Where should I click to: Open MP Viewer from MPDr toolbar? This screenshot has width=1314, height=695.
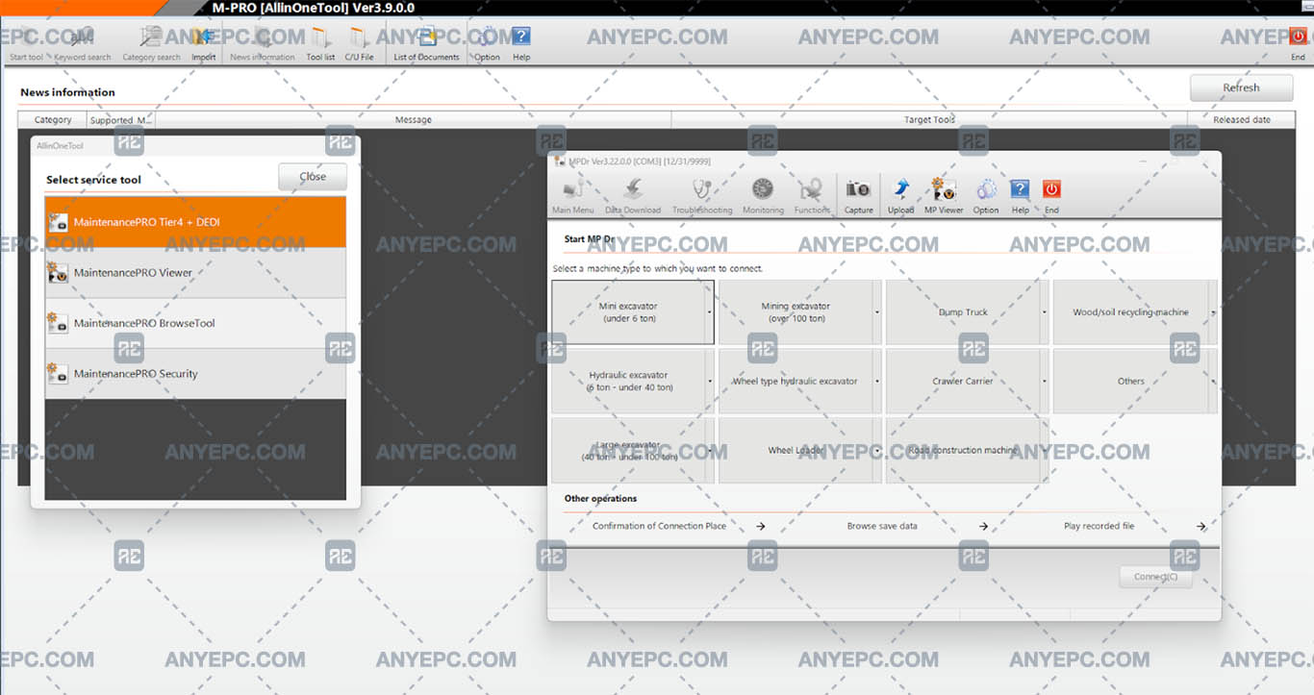[x=944, y=196]
